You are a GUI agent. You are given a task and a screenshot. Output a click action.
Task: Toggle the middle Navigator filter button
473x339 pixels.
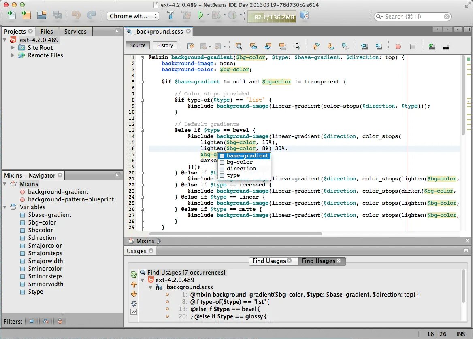[46, 322]
